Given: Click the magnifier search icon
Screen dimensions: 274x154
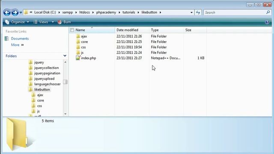Looking at the screenshot, I should (268, 12).
